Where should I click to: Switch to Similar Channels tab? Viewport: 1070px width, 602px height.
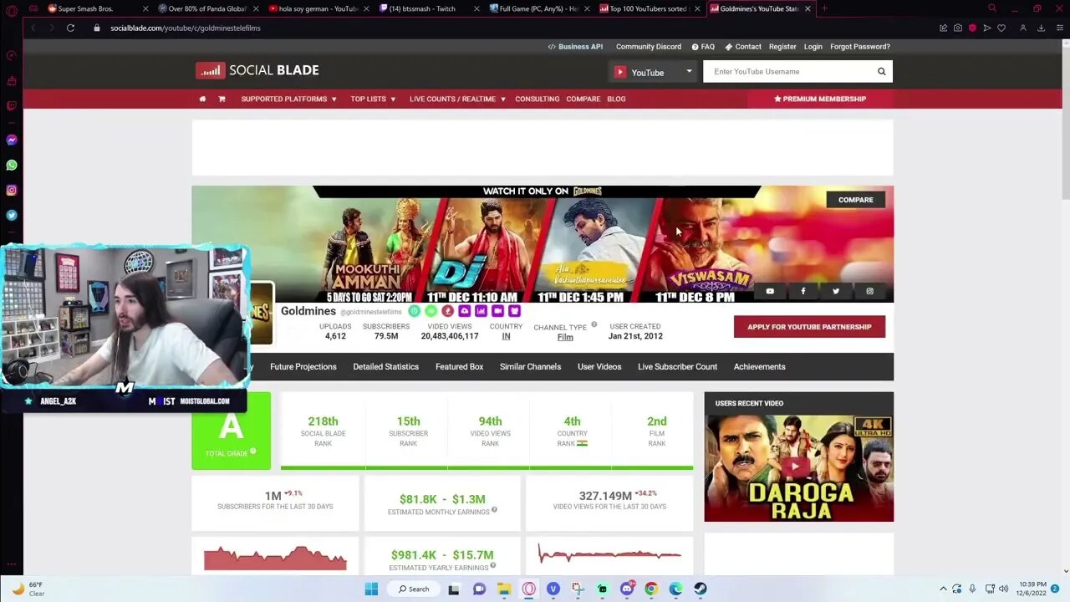tap(530, 366)
